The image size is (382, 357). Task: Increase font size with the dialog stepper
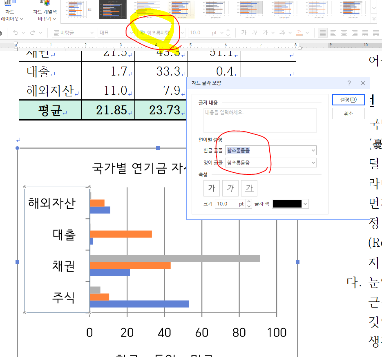point(249,201)
